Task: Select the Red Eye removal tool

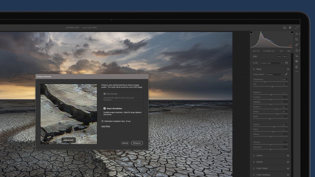Action: (x=297, y=56)
